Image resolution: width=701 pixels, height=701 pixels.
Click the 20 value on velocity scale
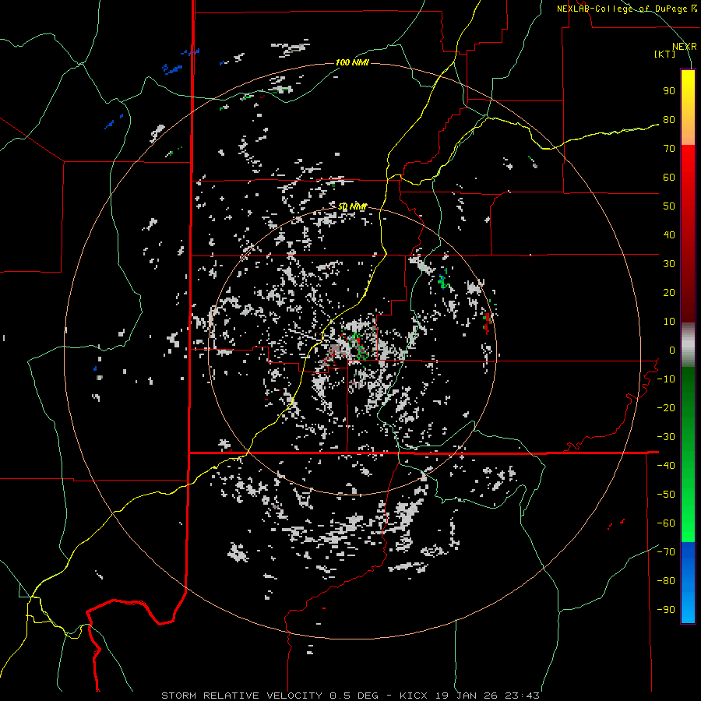point(669,292)
